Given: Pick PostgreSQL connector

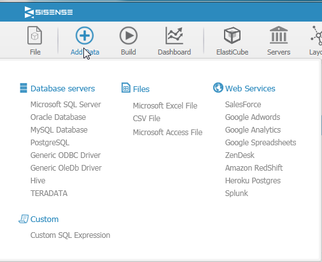Looking at the screenshot, I should tap(50, 143).
